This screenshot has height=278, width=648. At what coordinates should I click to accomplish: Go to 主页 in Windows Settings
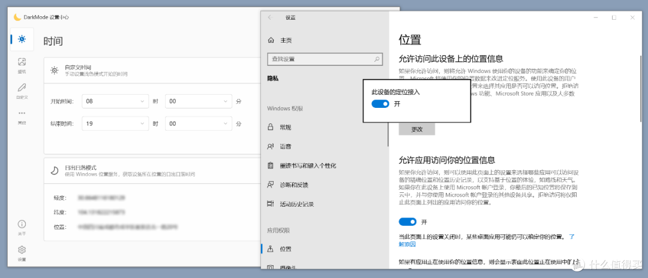tap(280, 40)
